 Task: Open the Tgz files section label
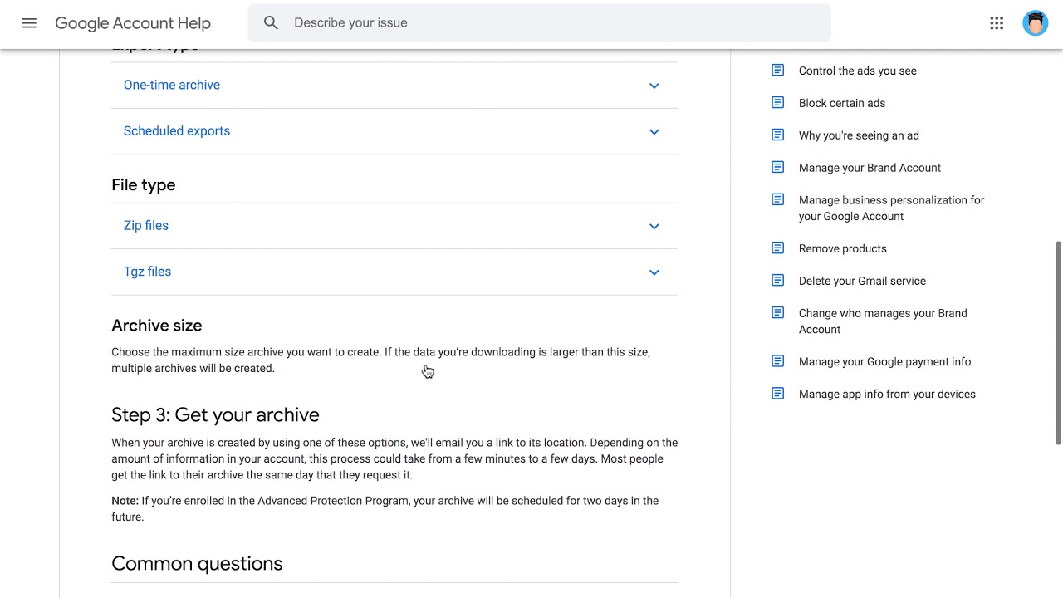pos(148,272)
